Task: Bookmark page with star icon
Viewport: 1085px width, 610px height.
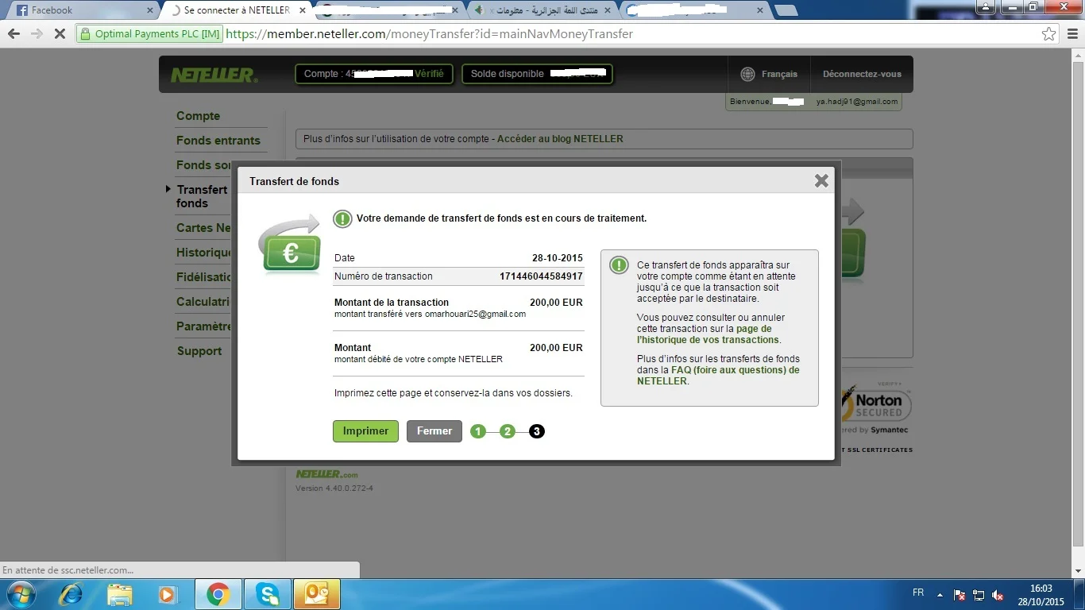Action: coord(1048,34)
